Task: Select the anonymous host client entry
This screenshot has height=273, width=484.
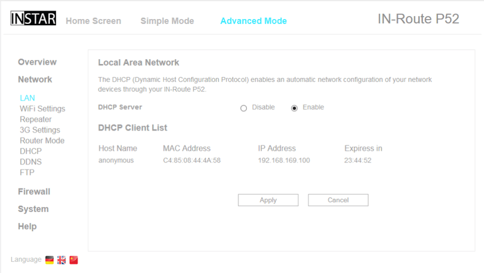Action: point(116,161)
